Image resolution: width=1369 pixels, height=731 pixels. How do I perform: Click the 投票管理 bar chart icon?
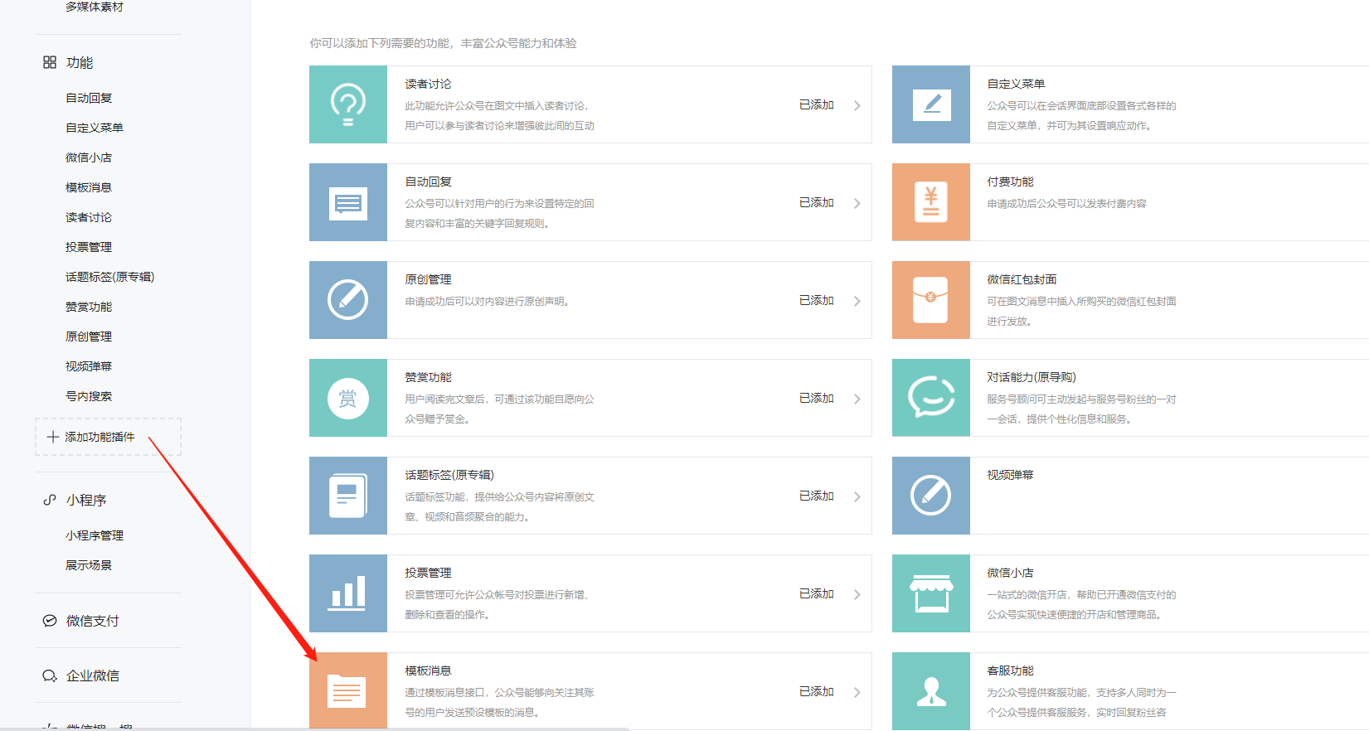(348, 593)
